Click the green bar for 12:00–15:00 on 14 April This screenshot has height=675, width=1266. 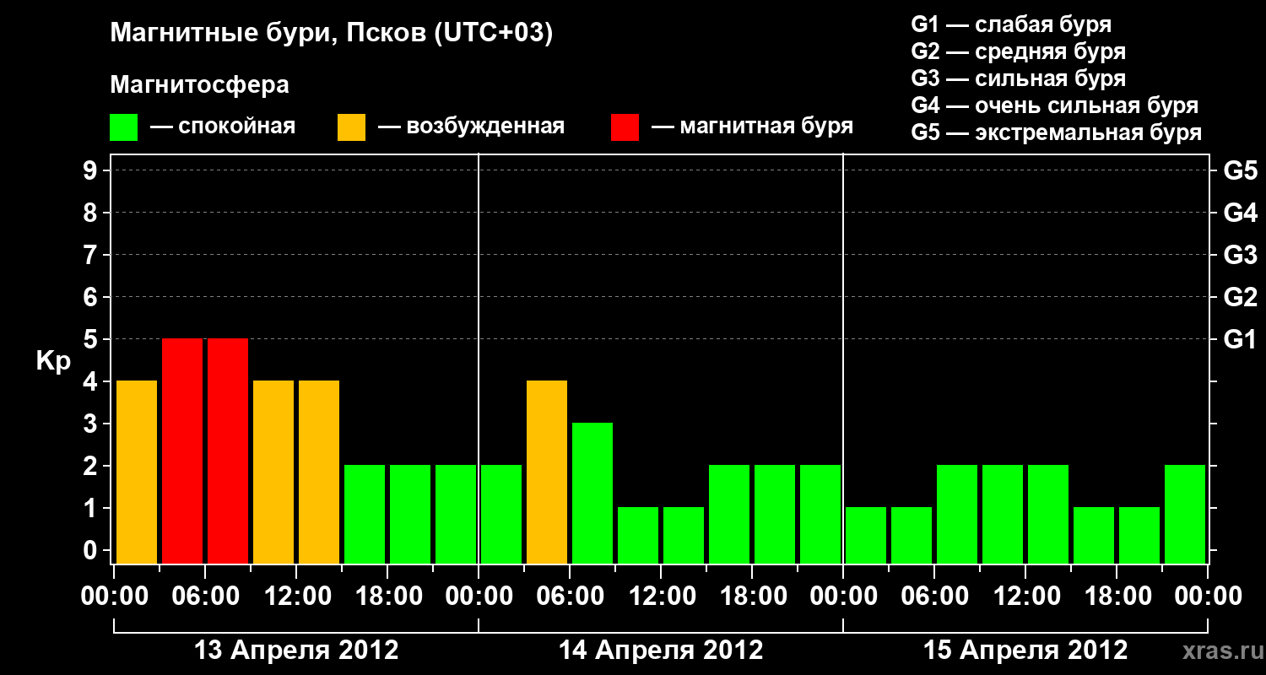point(684,535)
